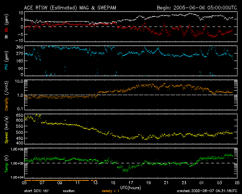242x194 pixels.
Task: Click the UTC(hours) x-axis label
Action: pos(131,187)
